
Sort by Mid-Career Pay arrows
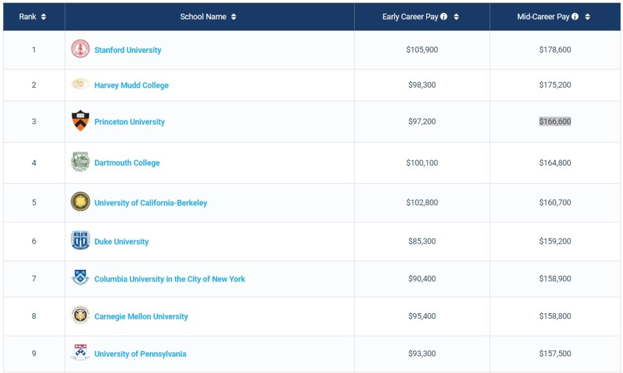point(588,17)
